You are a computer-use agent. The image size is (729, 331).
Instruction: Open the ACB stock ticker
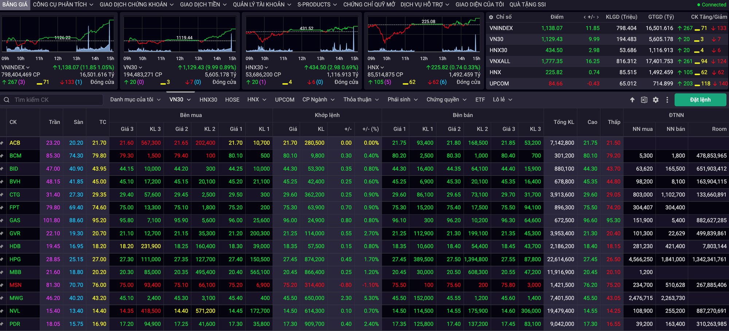point(15,143)
